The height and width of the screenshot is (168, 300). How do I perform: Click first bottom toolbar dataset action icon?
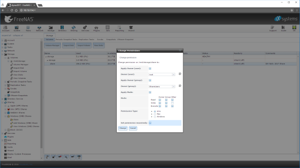click(x=47, y=157)
